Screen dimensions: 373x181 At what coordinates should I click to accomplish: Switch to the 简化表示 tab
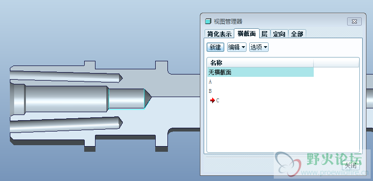coord(219,34)
